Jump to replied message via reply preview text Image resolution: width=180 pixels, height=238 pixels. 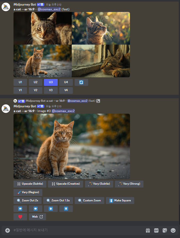(x=56, y=101)
